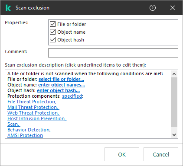Focus the Comment input field
This screenshot has height=166, width=183.
pos(113,53)
